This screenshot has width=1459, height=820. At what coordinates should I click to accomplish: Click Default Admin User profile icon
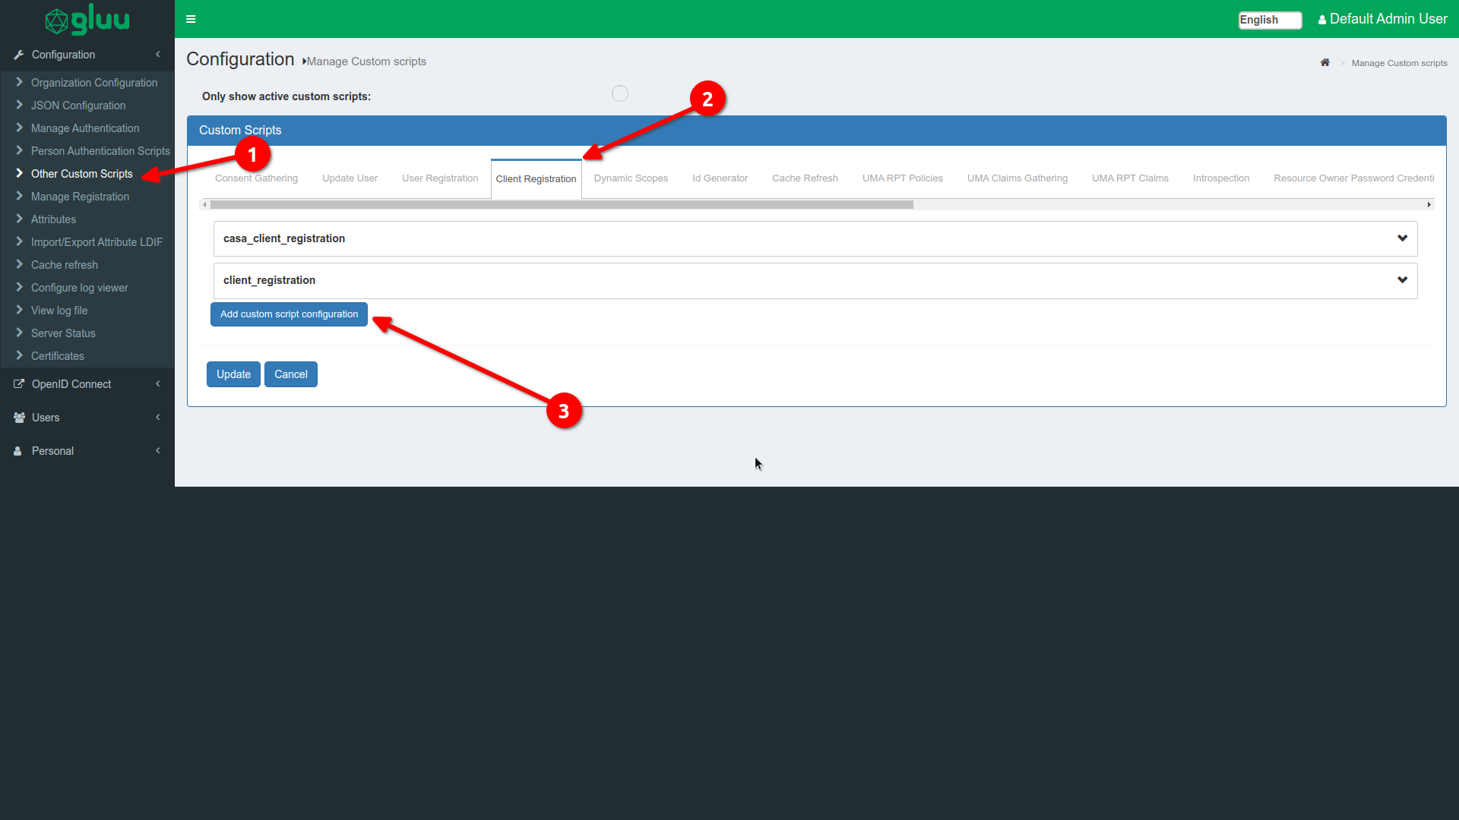(1322, 20)
